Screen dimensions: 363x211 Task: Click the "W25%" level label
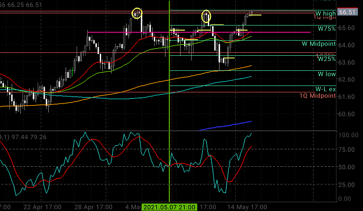[326, 59]
